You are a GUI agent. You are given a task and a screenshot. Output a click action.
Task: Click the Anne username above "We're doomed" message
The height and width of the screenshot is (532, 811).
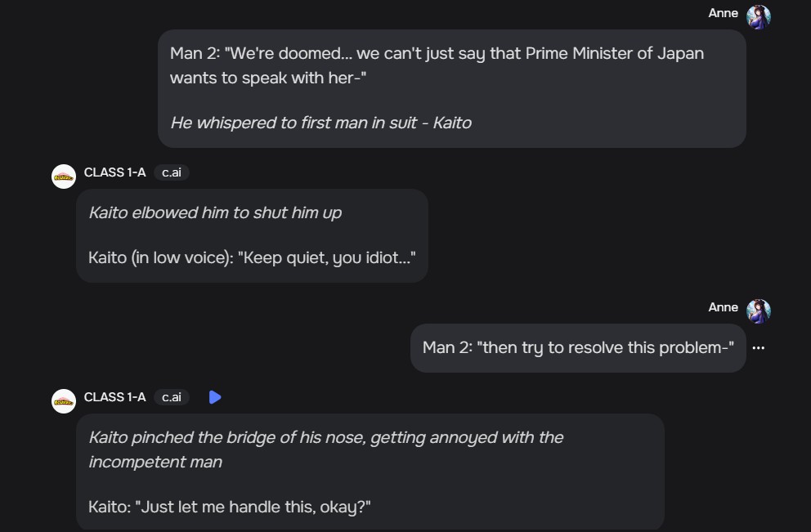pos(724,13)
